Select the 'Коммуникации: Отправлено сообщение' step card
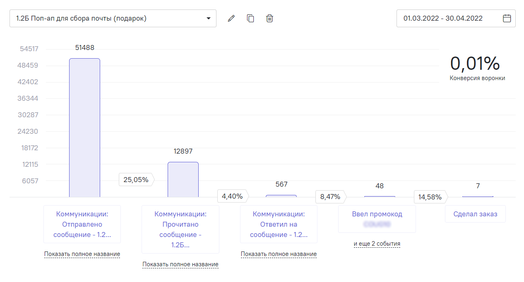 [82, 224]
